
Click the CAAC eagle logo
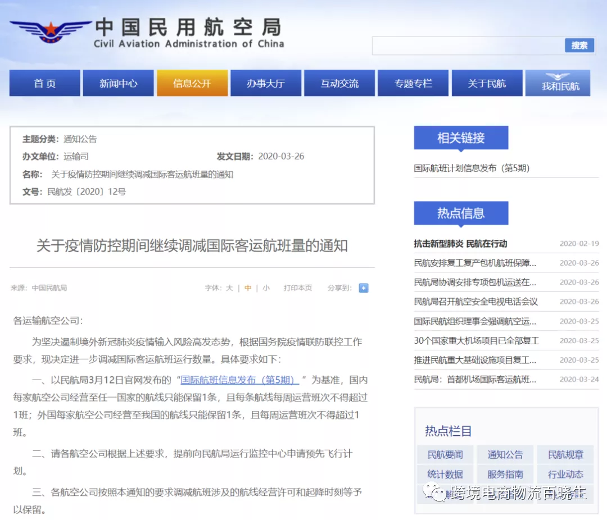click(x=49, y=33)
